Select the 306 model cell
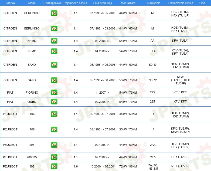Image resolution: width=211 pixels, height=171 pixels. click(32, 166)
